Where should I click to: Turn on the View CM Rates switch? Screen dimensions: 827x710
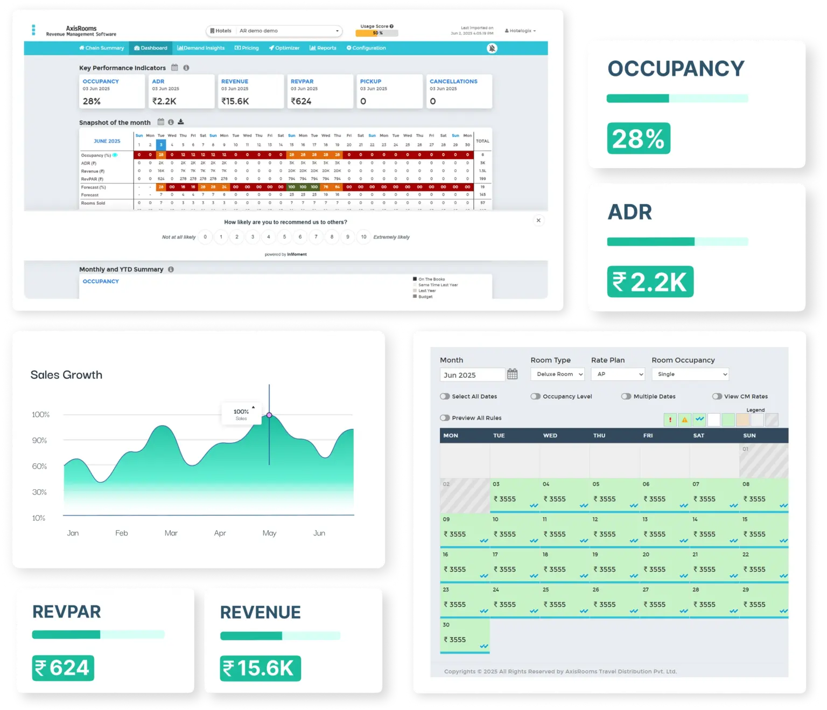[717, 396]
